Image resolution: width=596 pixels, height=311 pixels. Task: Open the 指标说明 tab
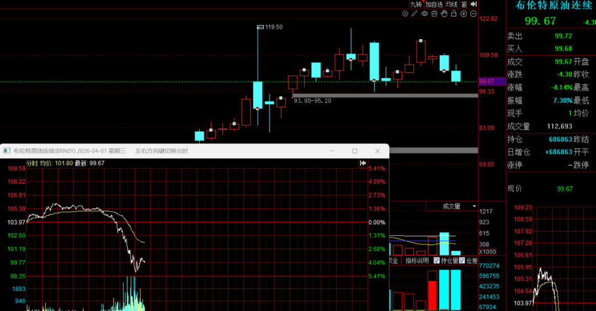point(417,260)
